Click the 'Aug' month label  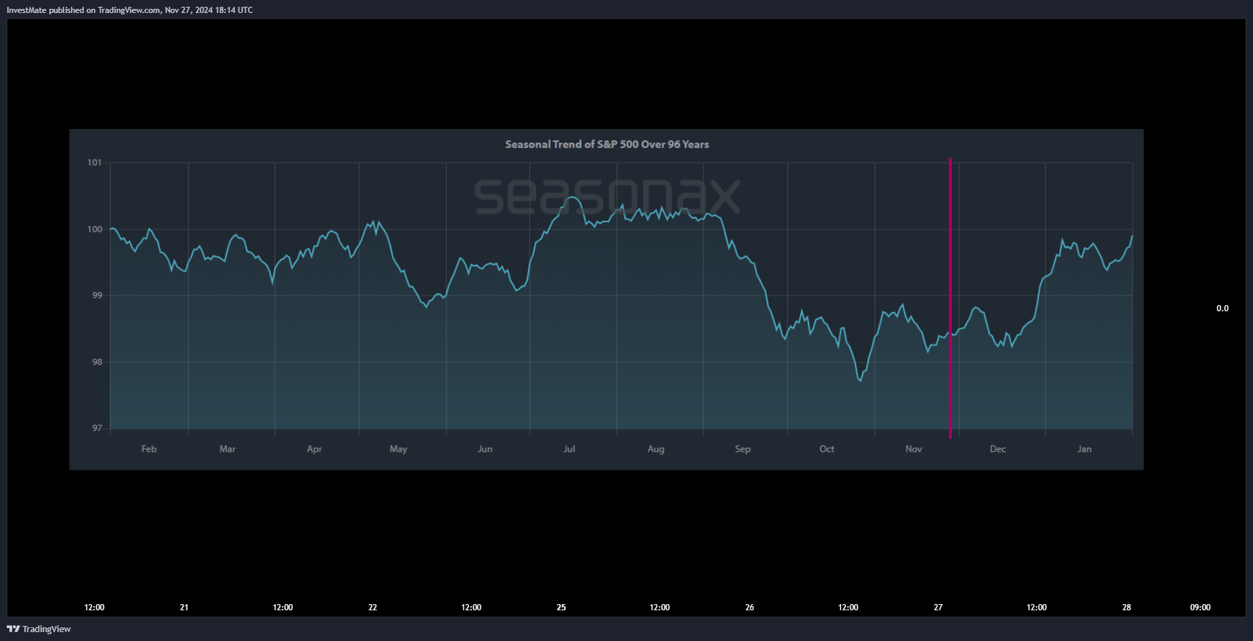click(x=656, y=448)
